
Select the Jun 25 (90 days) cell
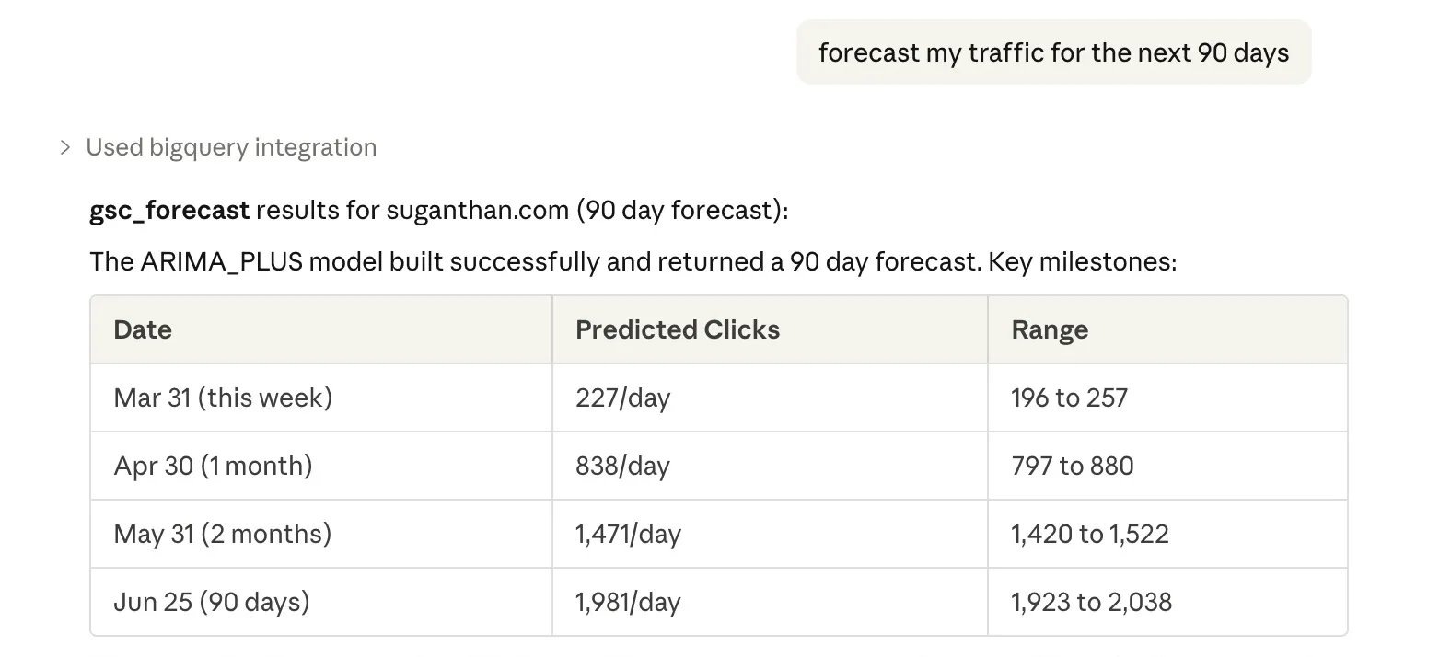click(212, 602)
